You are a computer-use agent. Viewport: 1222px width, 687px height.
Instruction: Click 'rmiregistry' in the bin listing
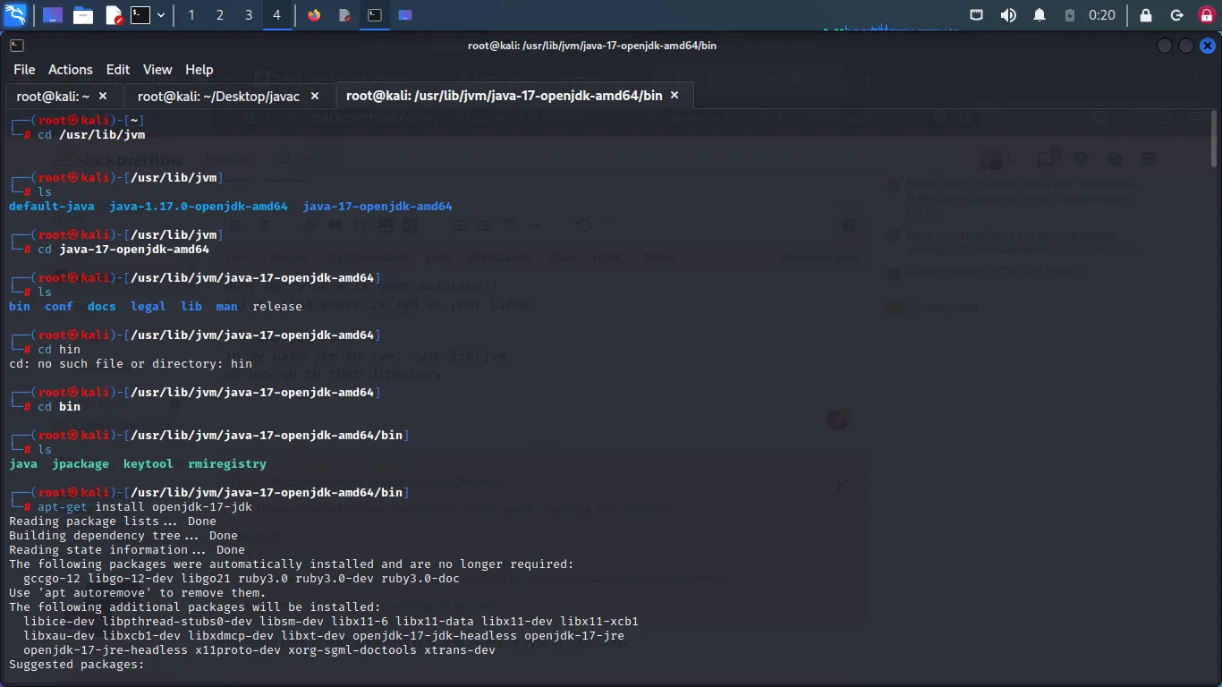(227, 464)
